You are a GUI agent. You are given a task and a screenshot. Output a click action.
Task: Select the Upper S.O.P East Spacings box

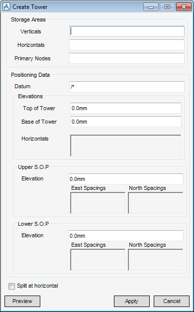97,203
